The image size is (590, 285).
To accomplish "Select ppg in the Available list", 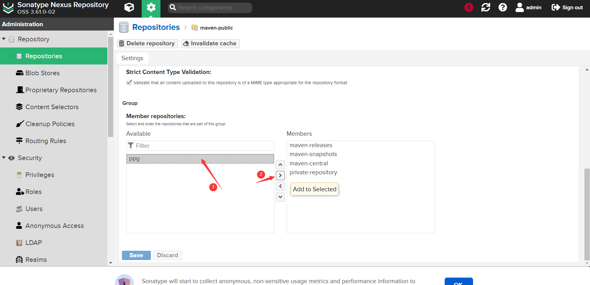I will click(x=200, y=159).
